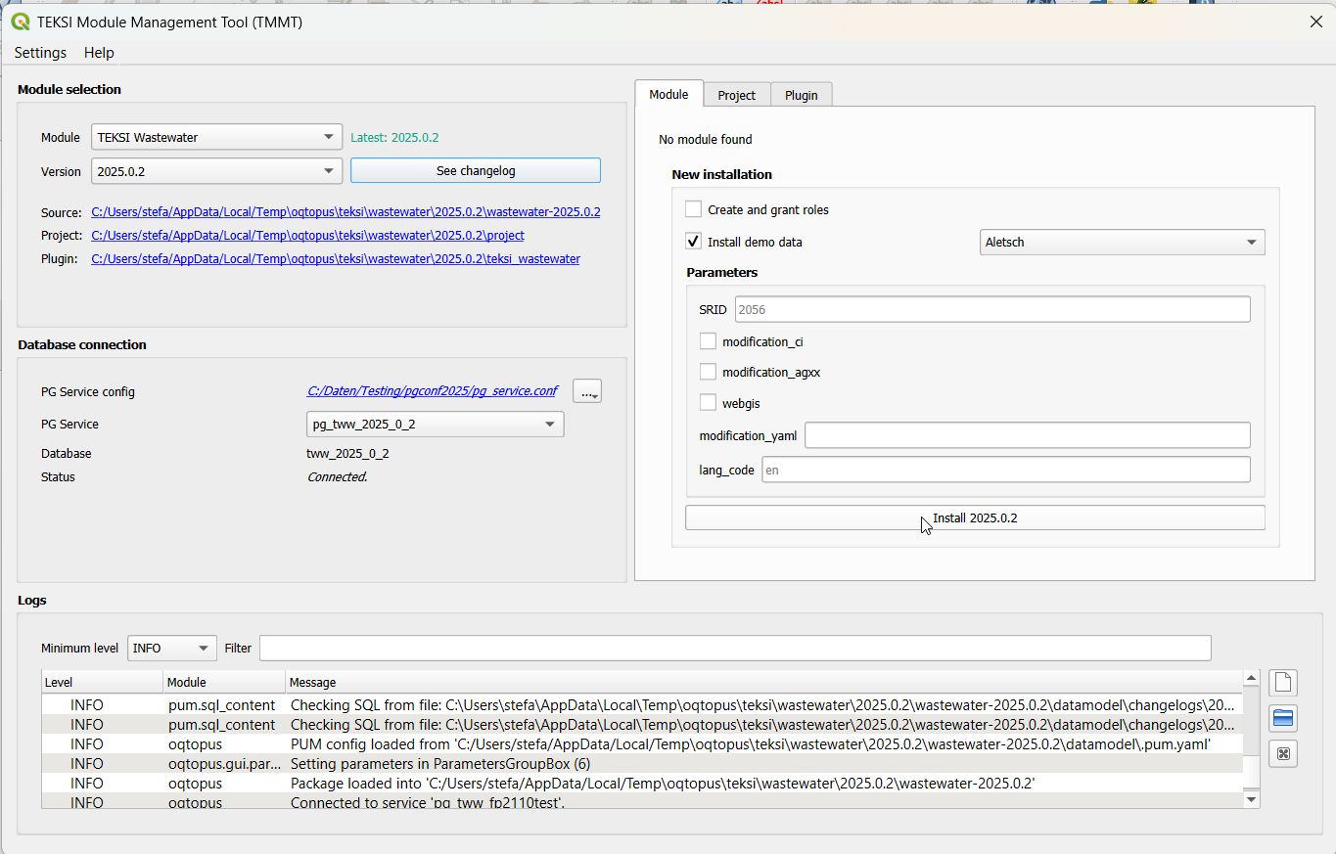Image resolution: width=1336 pixels, height=854 pixels.
Task: Open the Settings menu
Action: point(40,53)
